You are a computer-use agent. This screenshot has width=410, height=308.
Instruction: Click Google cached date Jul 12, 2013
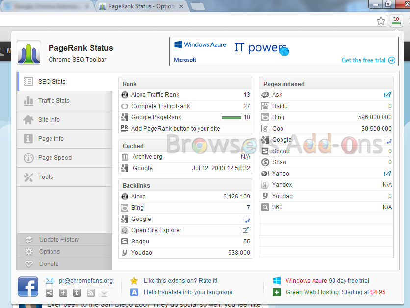point(221,168)
